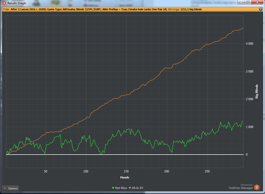Open the help icon in filter bar
The height and width of the screenshot is (194, 265).
260,9
